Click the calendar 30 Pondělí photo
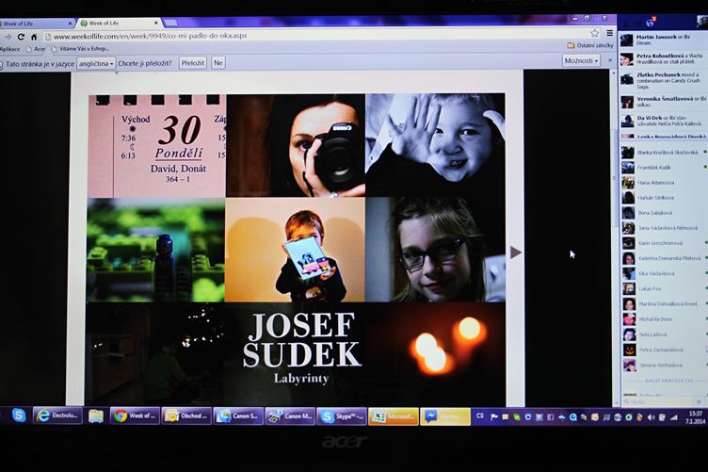 [x=156, y=146]
